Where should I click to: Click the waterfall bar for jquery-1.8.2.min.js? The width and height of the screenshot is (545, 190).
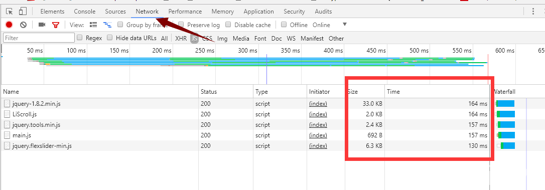click(505, 103)
